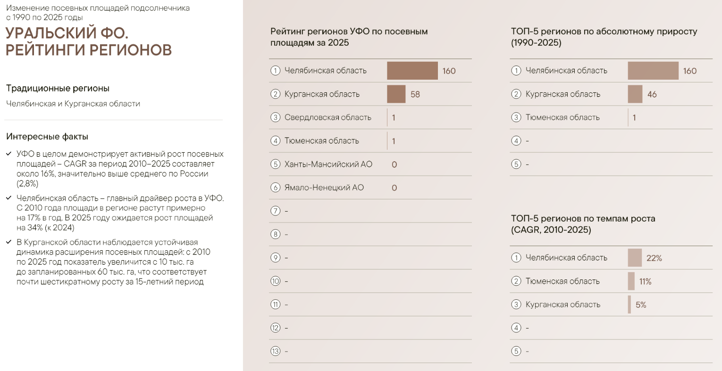Select the circled 13 at bottom of rating list
This screenshot has height=371, width=722.
(x=276, y=351)
